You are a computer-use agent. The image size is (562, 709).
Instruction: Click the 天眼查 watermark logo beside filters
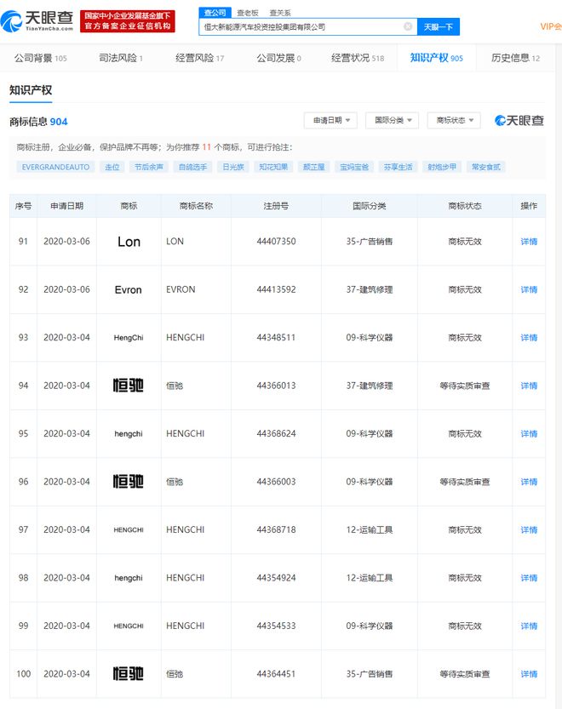pyautogui.click(x=519, y=121)
